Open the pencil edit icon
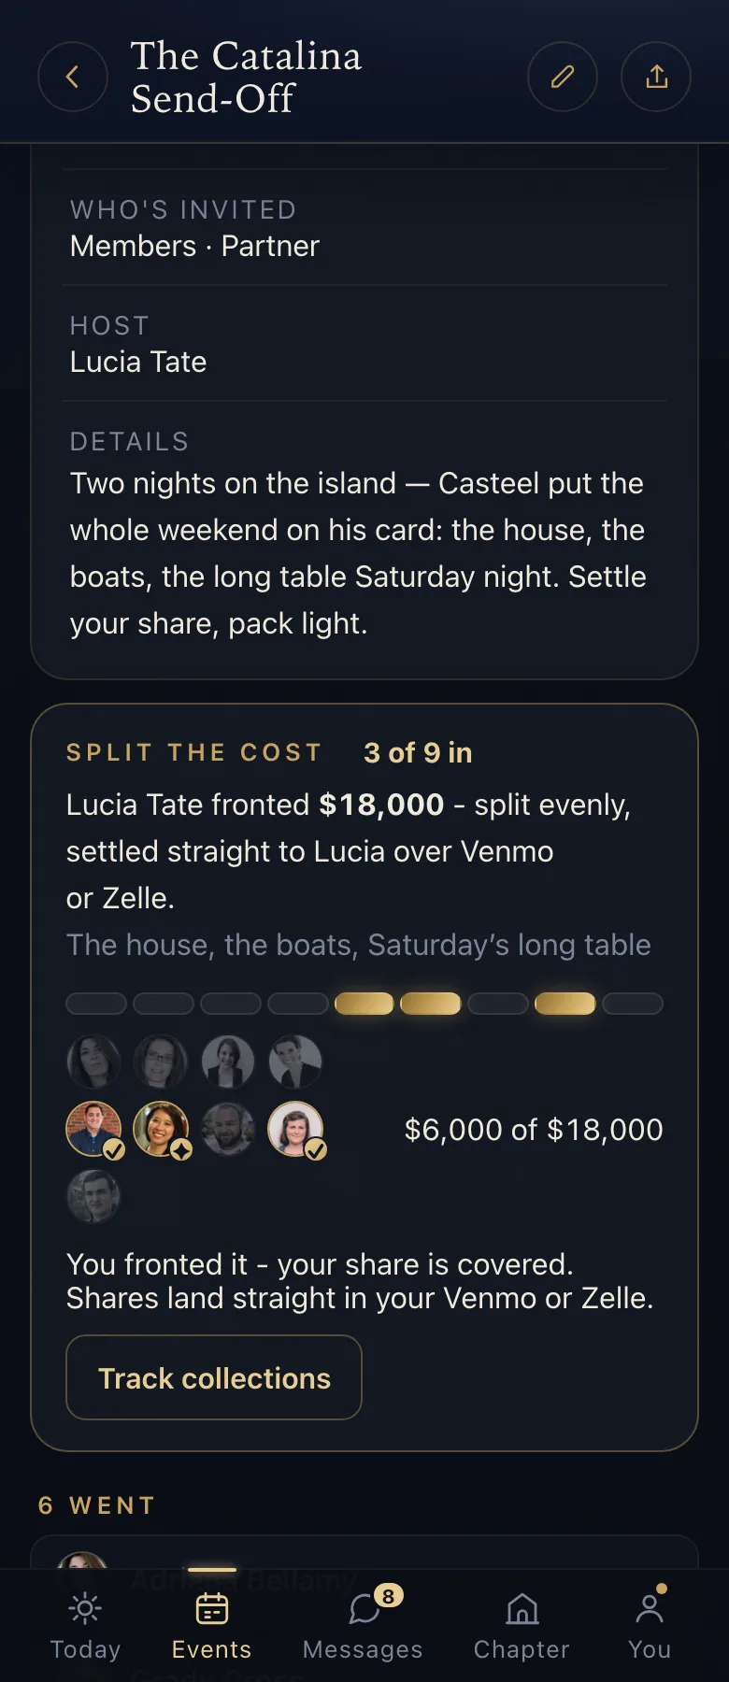 tap(563, 77)
